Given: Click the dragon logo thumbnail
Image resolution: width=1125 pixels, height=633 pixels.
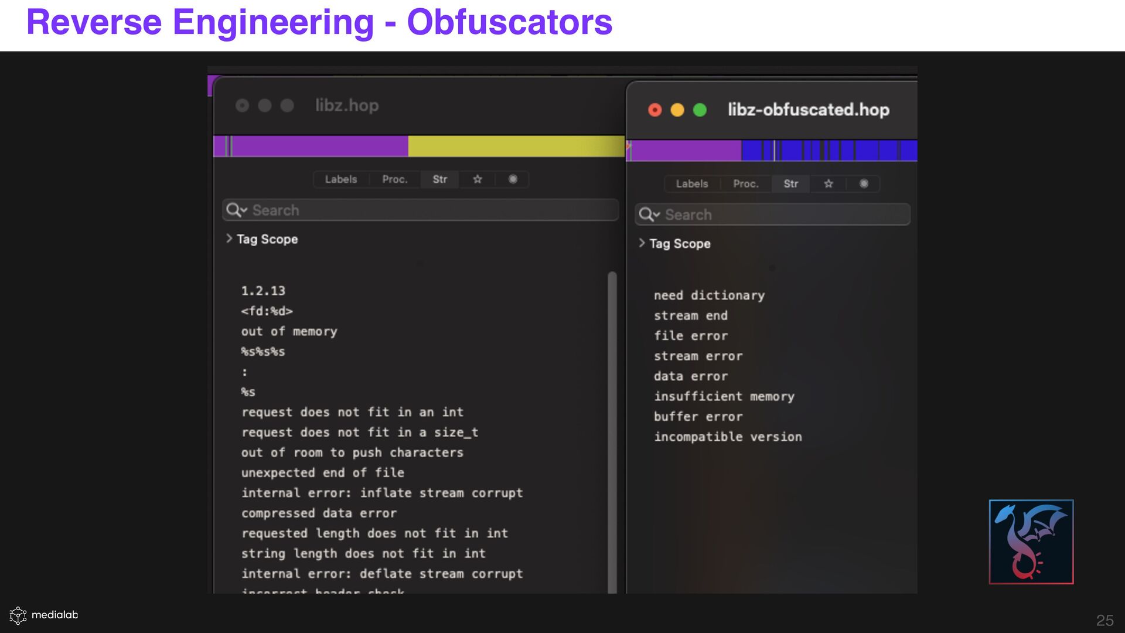Looking at the screenshot, I should pos(1031,542).
